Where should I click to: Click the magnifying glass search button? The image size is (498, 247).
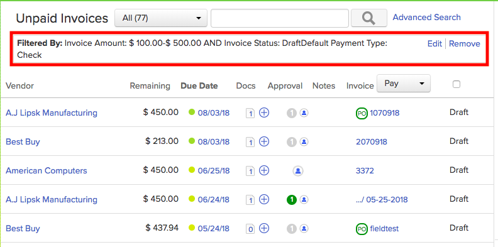(368, 18)
